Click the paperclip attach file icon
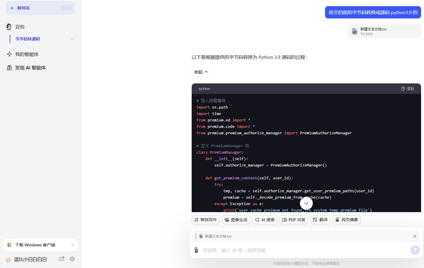424x268 pixels. coord(196,250)
